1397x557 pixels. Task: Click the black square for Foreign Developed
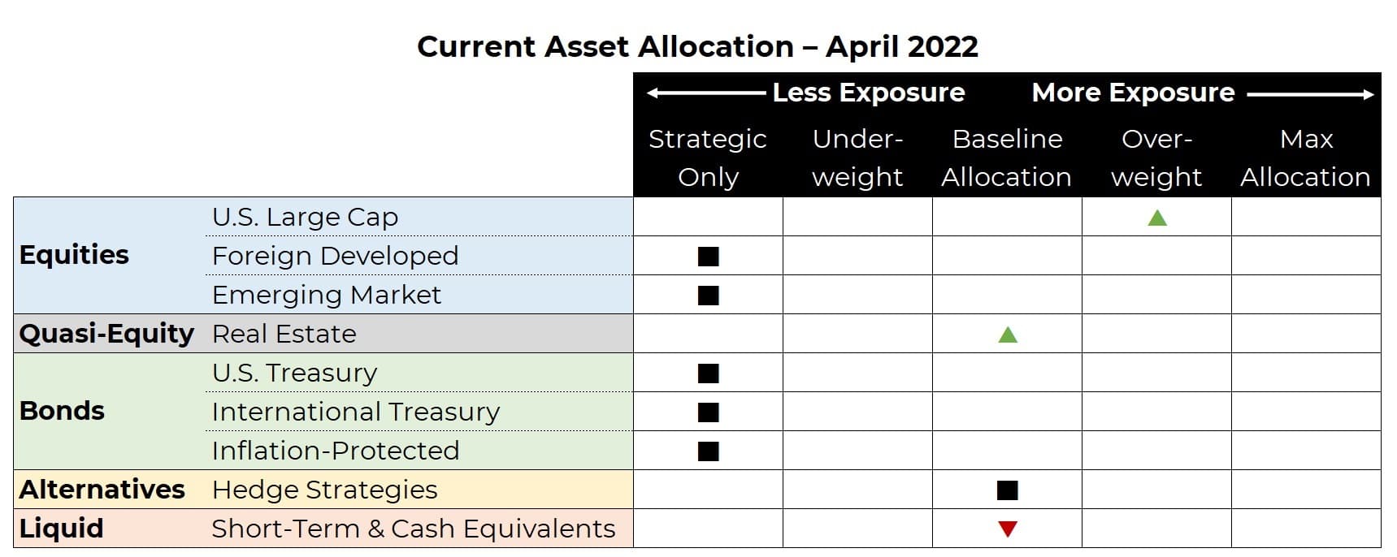point(708,257)
